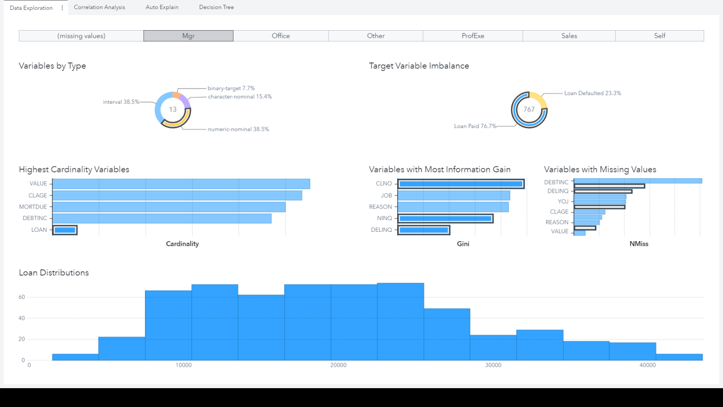Viewport: 723px width, 407px height.
Task: Switch to the Correlation Analysis tab
Action: click(x=99, y=7)
